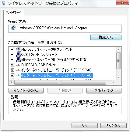130x132 pixels.
Task: Click the wireless icon in title bar
Action: (x=4, y=3)
